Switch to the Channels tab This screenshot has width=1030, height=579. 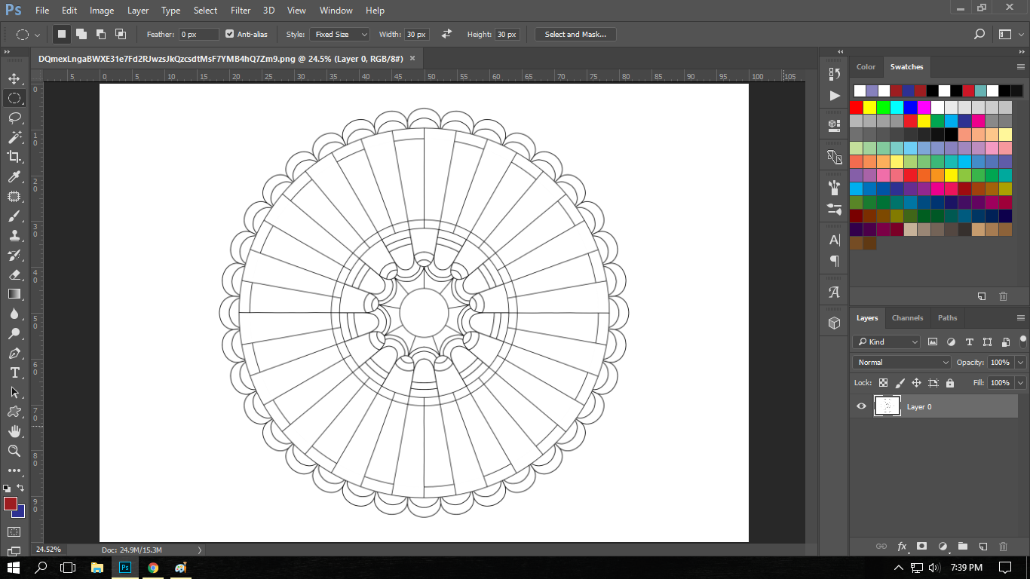(x=907, y=317)
